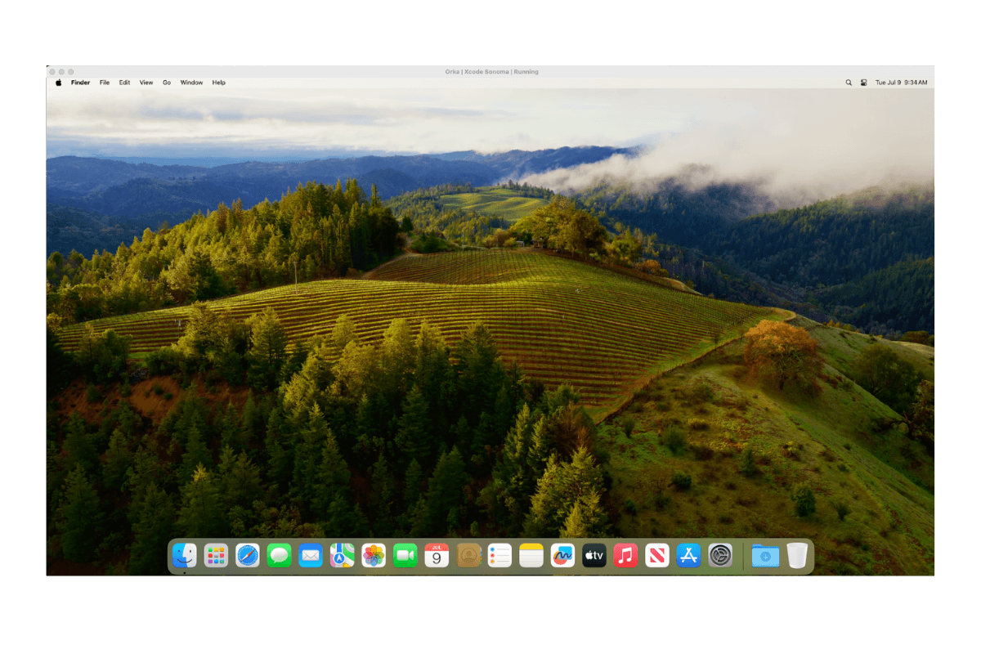The image size is (981, 654).
Task: Click the date and time display
Action: (901, 83)
